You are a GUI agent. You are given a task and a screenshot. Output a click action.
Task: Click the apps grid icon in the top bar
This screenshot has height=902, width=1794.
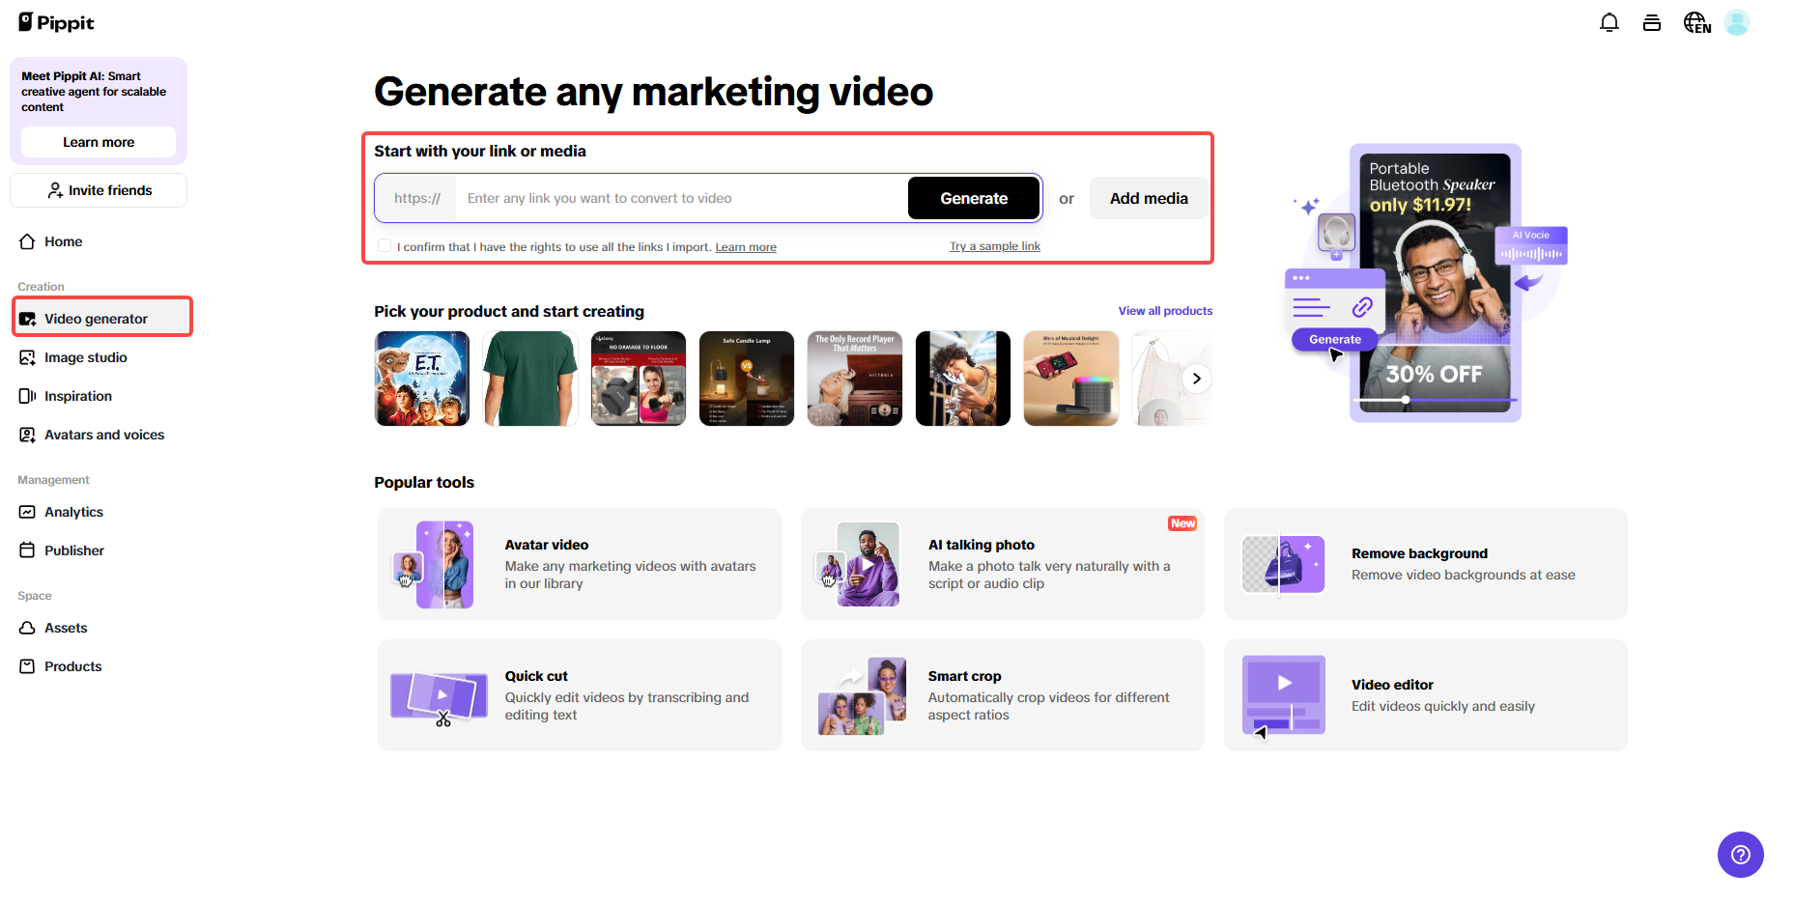pos(1652,21)
